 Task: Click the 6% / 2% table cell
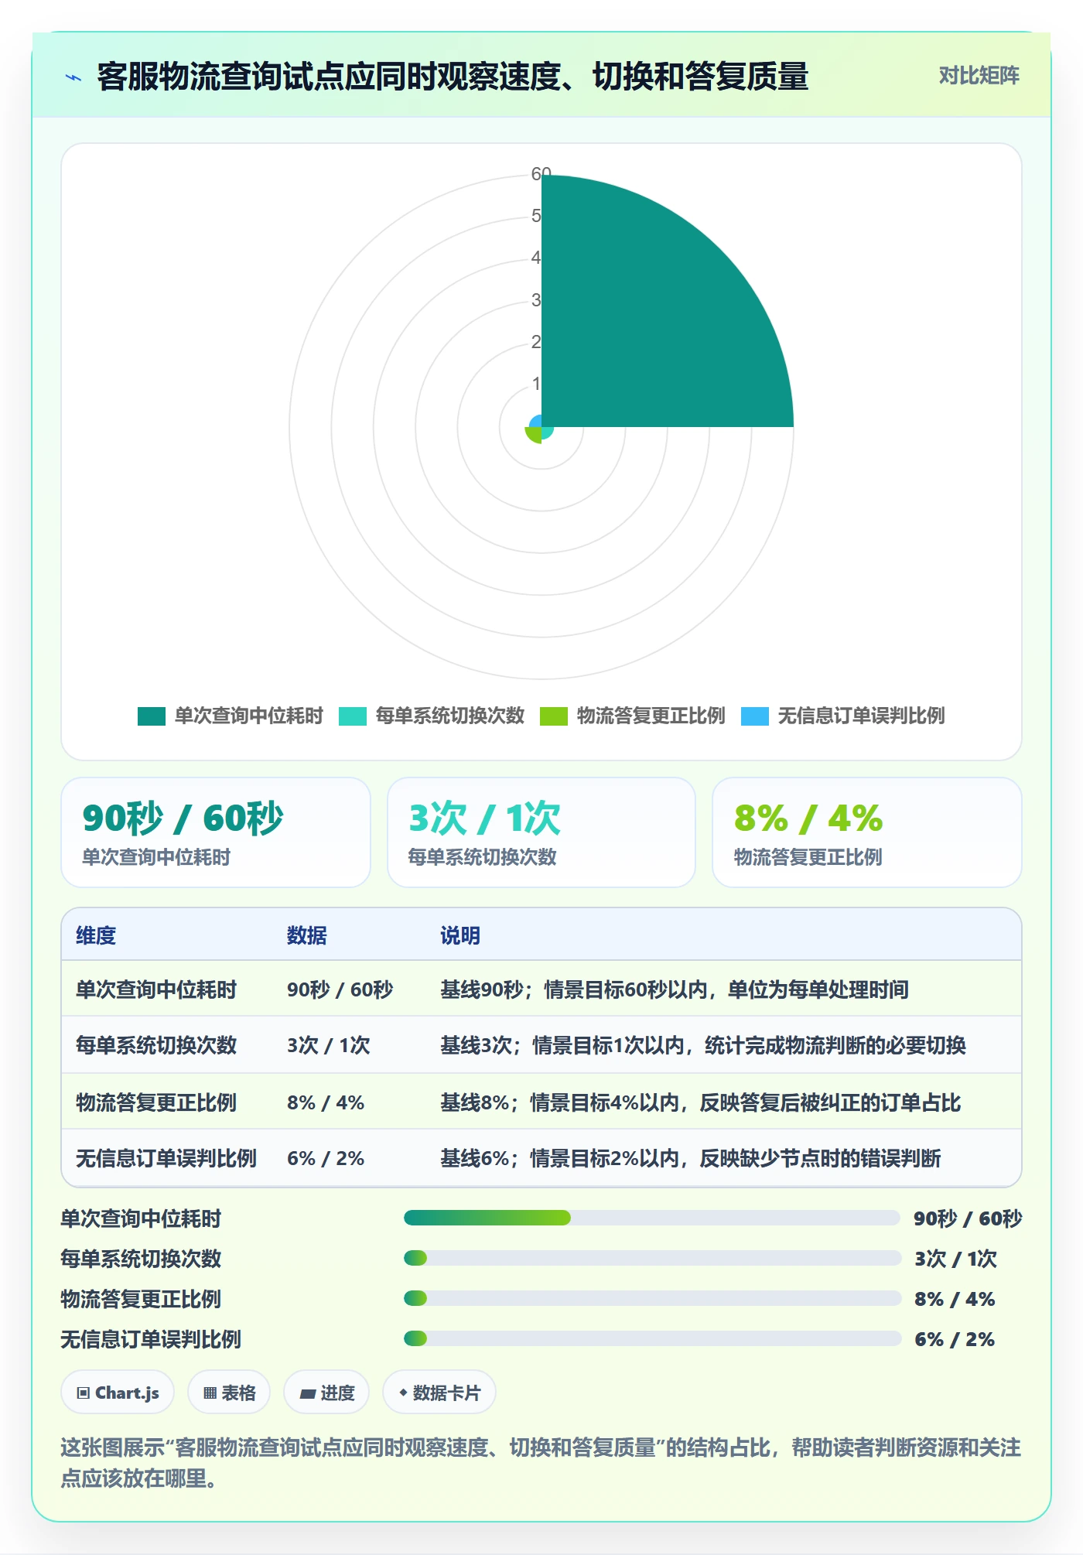point(326,1158)
